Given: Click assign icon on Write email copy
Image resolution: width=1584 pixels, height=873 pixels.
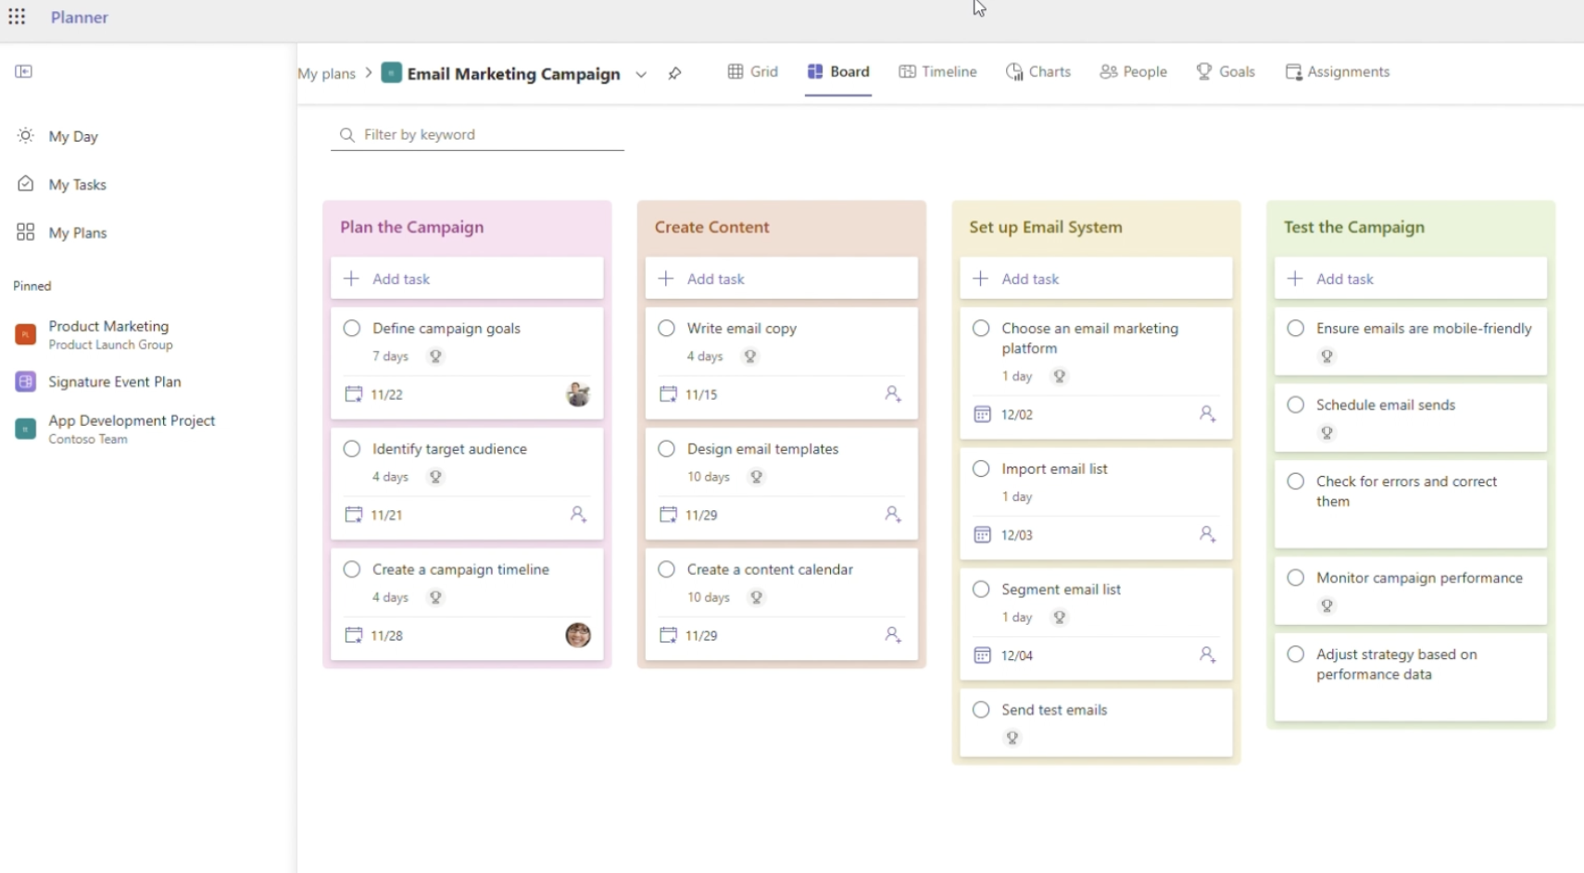Looking at the screenshot, I should click(892, 393).
